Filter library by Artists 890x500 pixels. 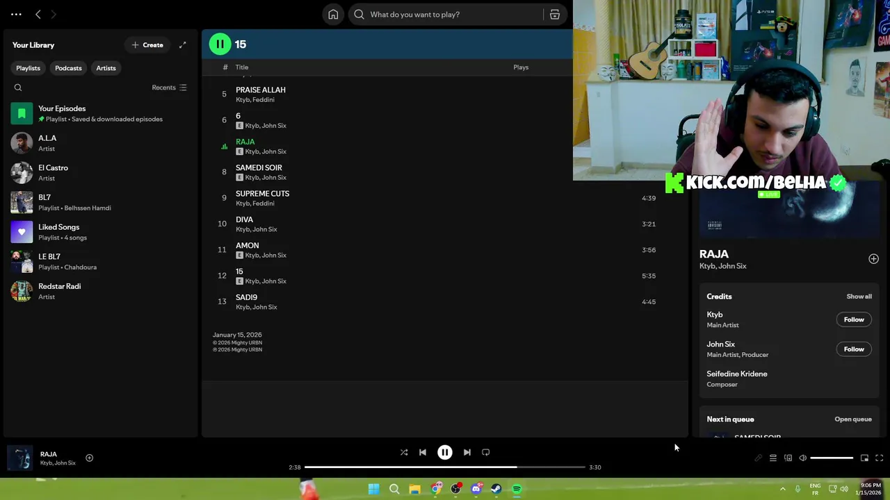pos(106,68)
